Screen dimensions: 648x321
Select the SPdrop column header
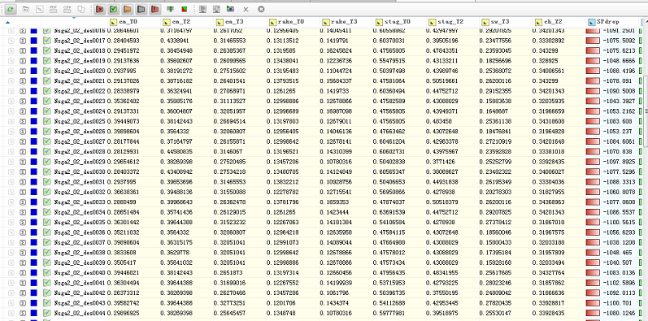click(613, 22)
